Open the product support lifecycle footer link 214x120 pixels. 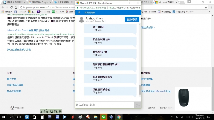[x=14, y=91]
